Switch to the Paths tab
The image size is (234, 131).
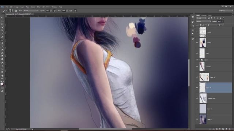click(210, 15)
